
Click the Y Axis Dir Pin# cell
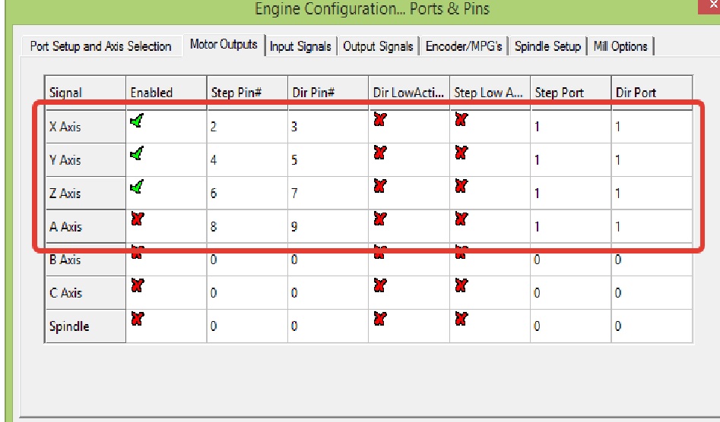coord(328,160)
